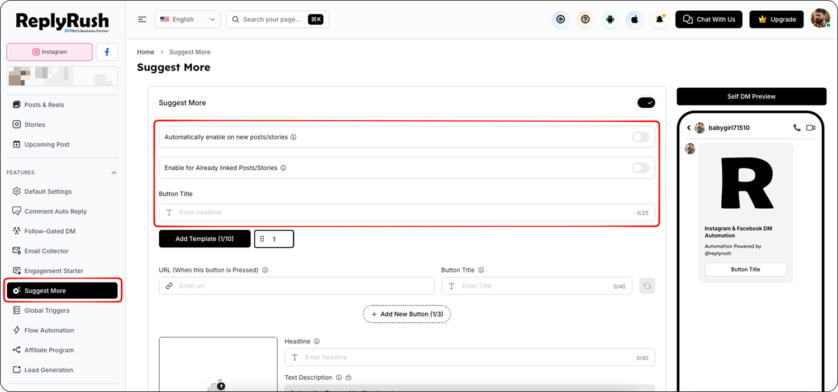Focus the top Button Title headline field
This screenshot has height=392, width=838.
click(x=407, y=213)
